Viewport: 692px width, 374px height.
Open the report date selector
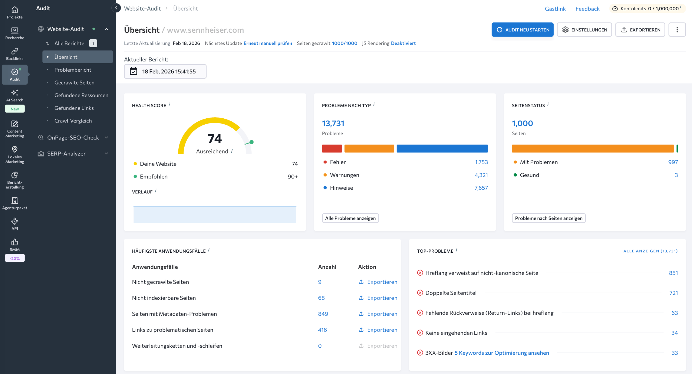tap(165, 71)
